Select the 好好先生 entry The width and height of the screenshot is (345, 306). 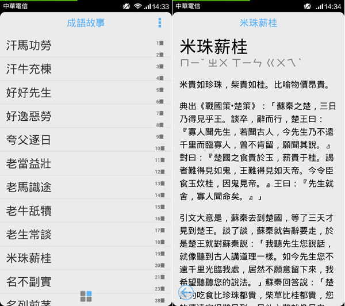(86, 93)
